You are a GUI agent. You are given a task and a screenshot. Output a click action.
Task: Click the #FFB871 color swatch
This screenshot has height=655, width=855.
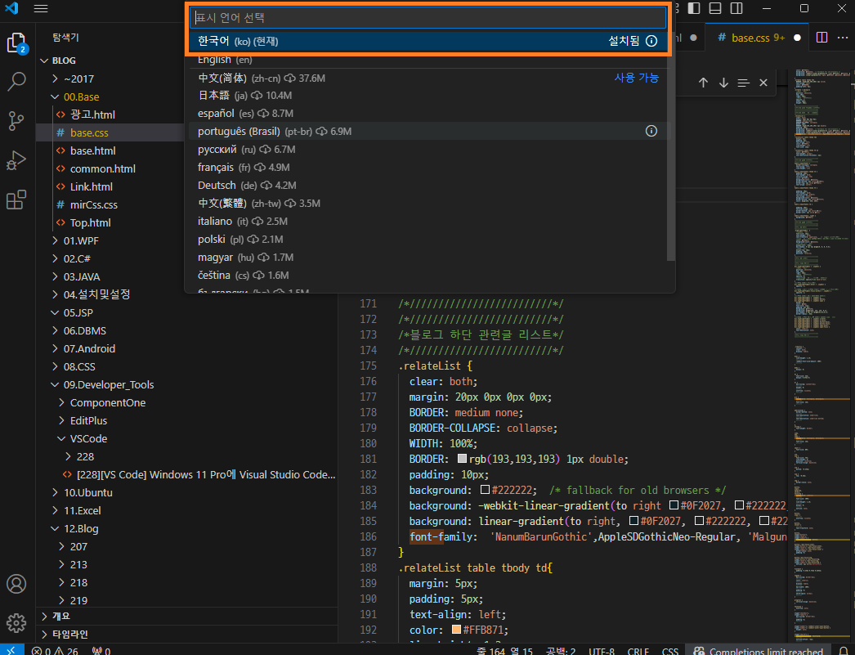[456, 630]
